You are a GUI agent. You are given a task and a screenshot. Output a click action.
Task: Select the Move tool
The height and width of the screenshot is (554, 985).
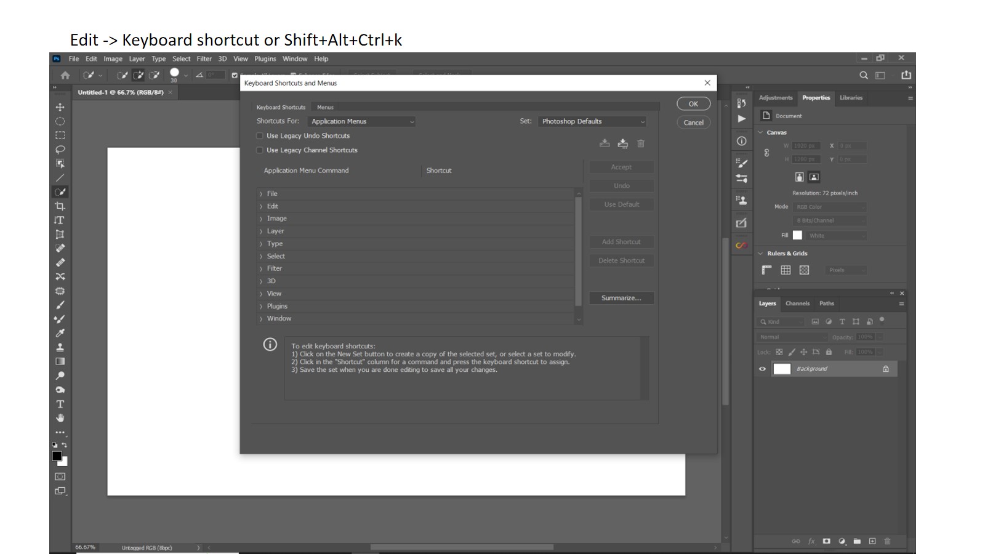tap(60, 107)
